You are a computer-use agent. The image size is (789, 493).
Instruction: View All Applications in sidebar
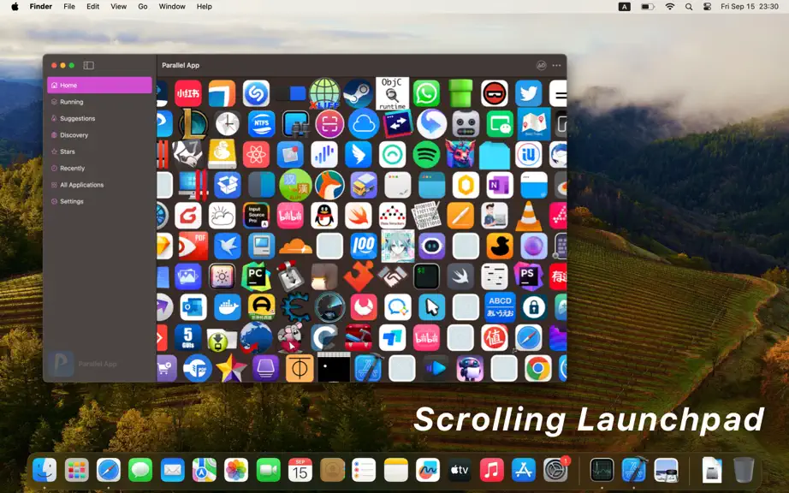(99, 185)
